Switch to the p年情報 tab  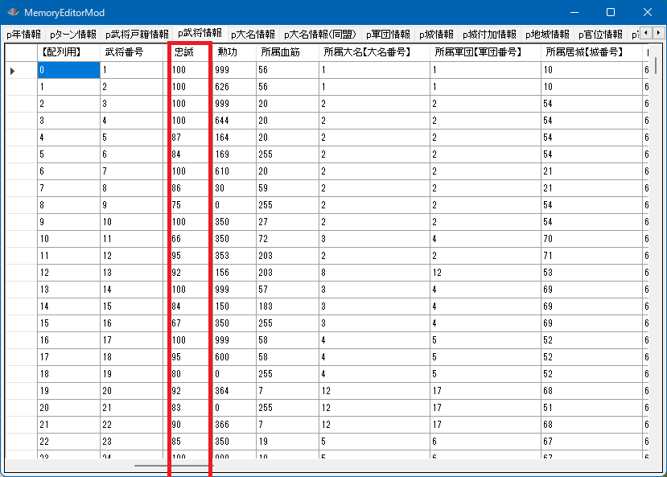[x=23, y=35]
